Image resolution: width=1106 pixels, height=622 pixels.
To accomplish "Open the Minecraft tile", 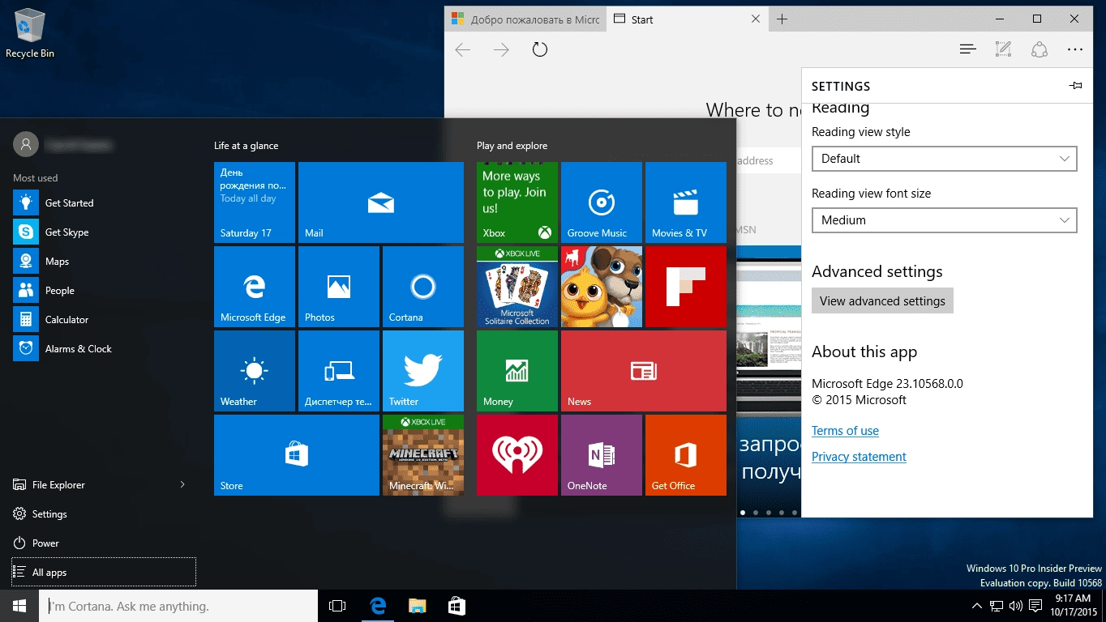I will [423, 455].
